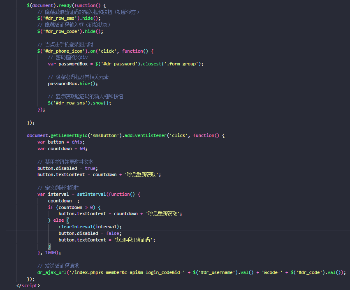This screenshot has height=290, width=350.
Task: Click the '} else {' line
Action: pos(58,220)
